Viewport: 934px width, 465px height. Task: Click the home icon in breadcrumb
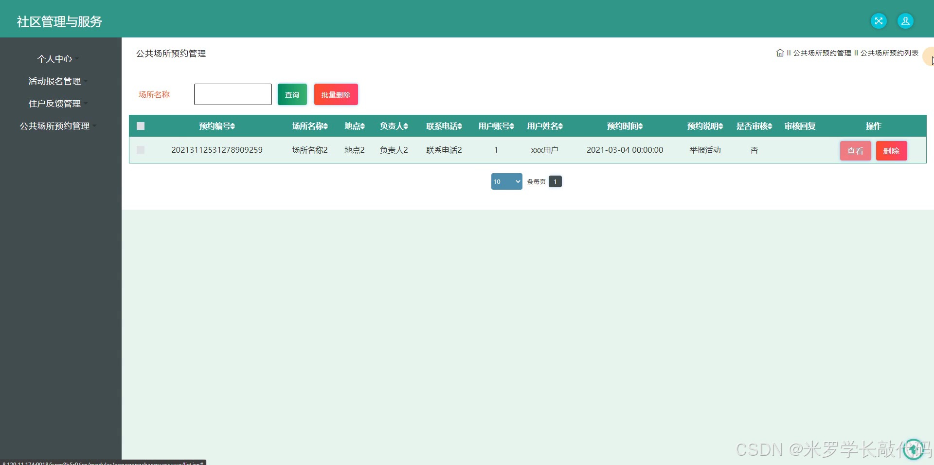click(780, 53)
